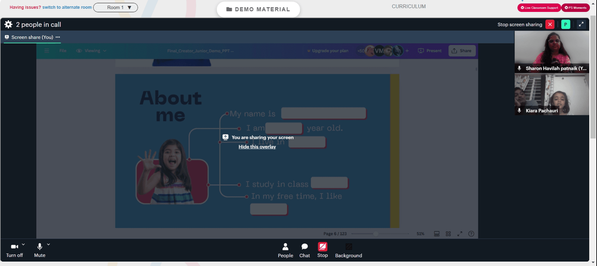Select Kiara Pachauri video tile

(552, 94)
